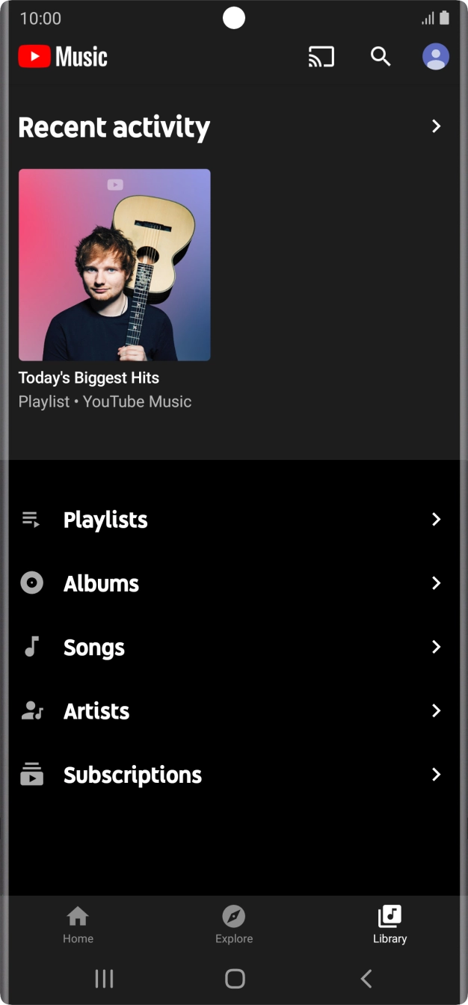Select the Subscriptions icon
Image resolution: width=468 pixels, height=1005 pixels.
click(31, 775)
